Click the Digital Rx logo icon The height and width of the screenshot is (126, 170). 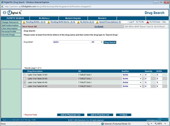[x=5, y=12]
